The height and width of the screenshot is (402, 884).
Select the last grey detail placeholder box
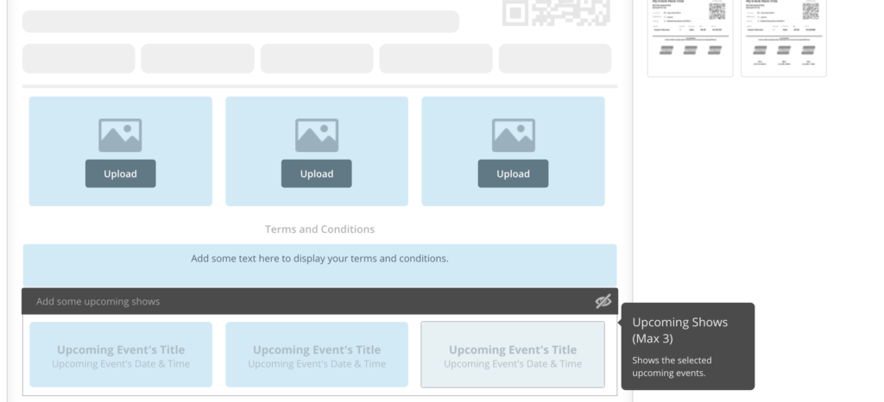coord(555,59)
